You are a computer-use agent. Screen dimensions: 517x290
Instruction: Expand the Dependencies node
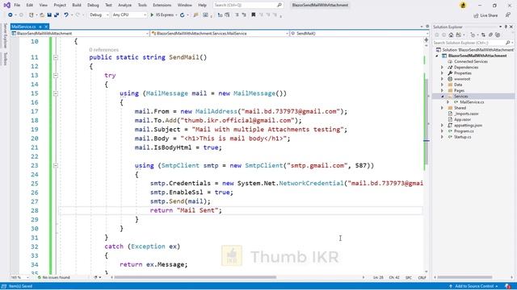pyautogui.click(x=443, y=68)
